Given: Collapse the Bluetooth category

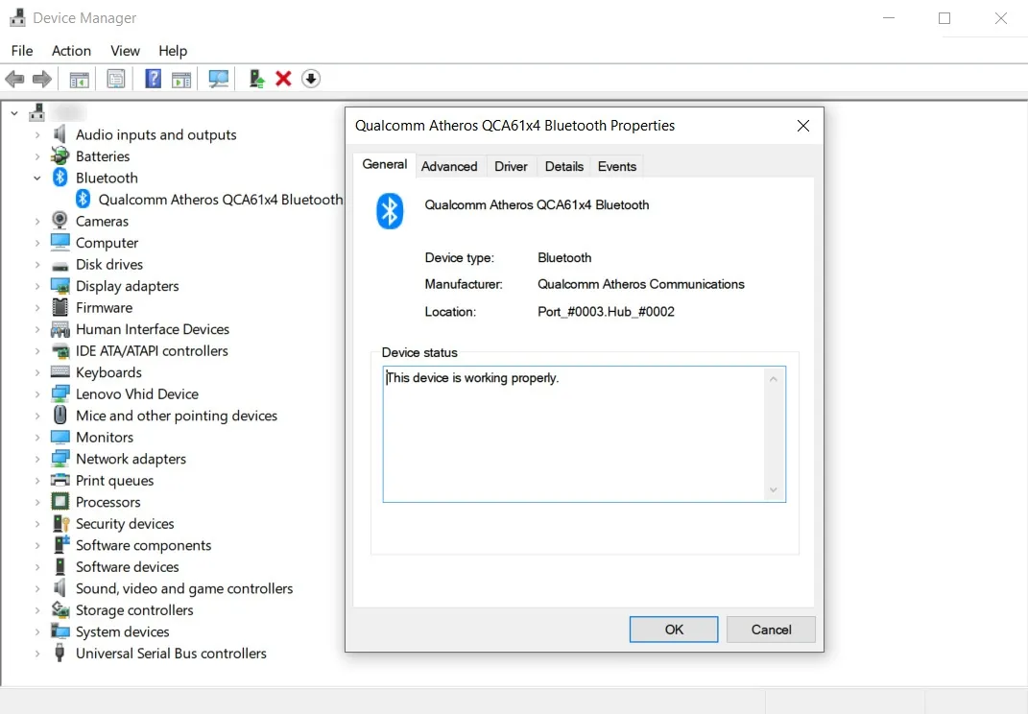Looking at the screenshot, I should pyautogui.click(x=36, y=178).
